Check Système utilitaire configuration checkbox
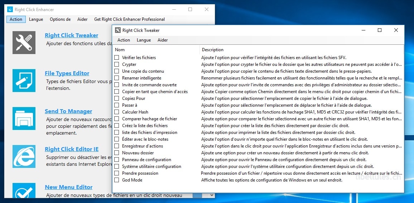Viewport: 414px width, 203px height. pyautogui.click(x=116, y=166)
